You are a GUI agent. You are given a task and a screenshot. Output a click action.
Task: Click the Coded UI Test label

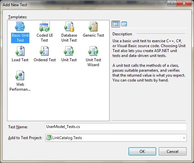tap(45, 38)
